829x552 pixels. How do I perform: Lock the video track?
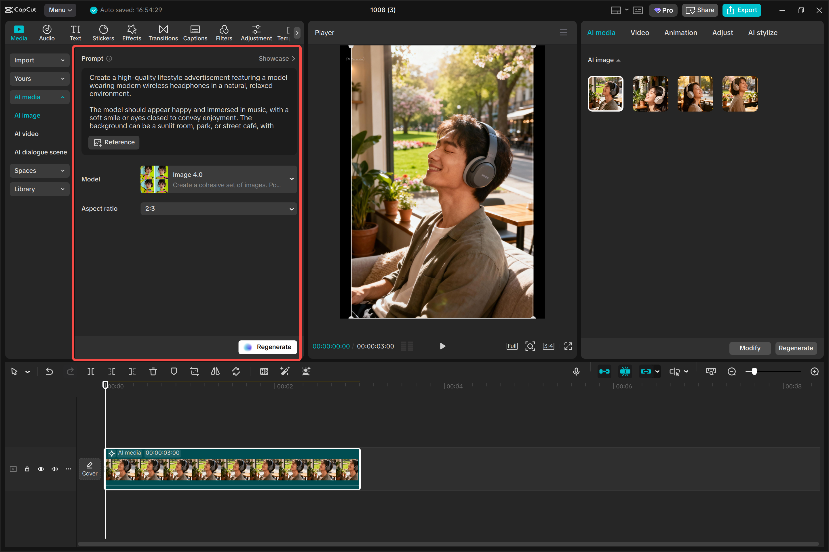click(x=27, y=469)
